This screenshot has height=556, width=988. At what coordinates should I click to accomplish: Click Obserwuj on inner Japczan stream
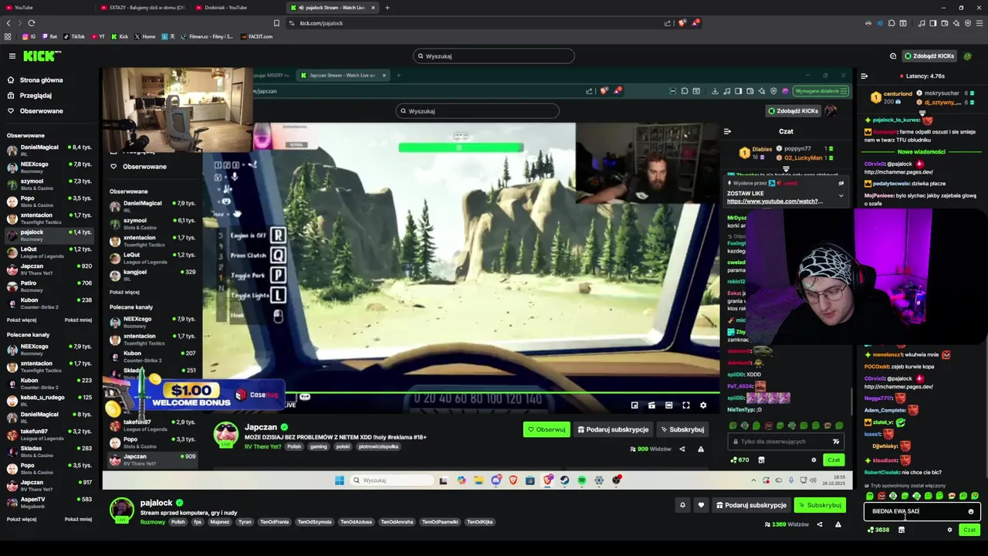click(546, 429)
